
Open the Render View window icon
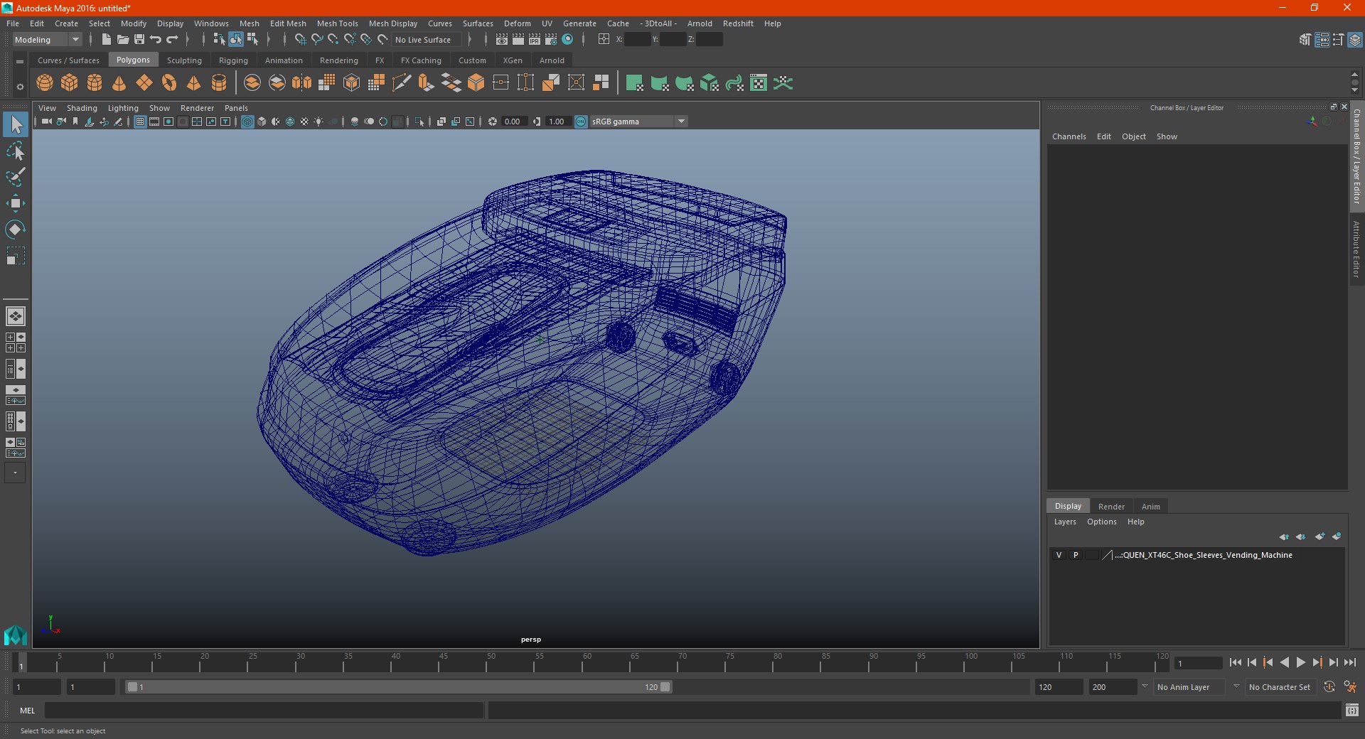click(502, 40)
